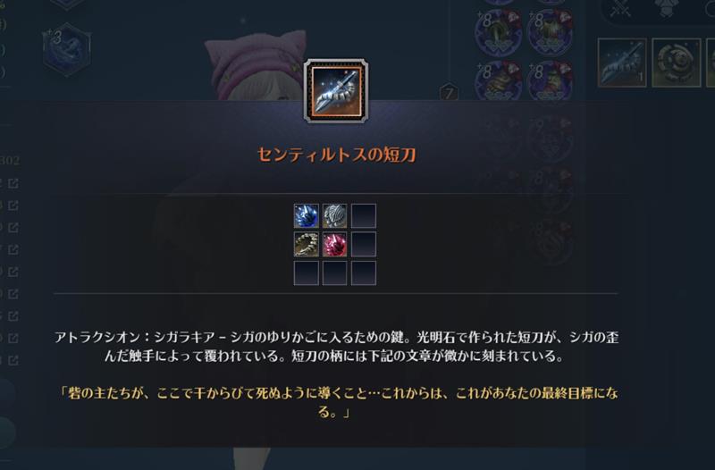Open the last external link icon in left column
Image resolution: width=715 pixels, height=470 pixels.
point(13,360)
